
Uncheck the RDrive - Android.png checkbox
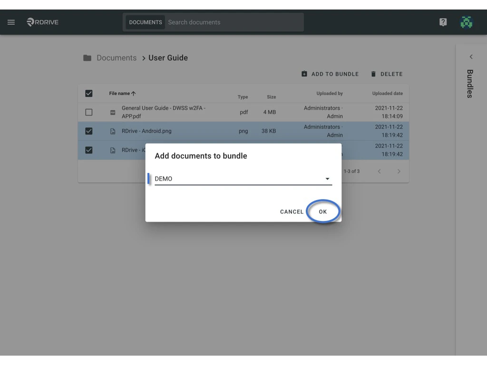89,131
